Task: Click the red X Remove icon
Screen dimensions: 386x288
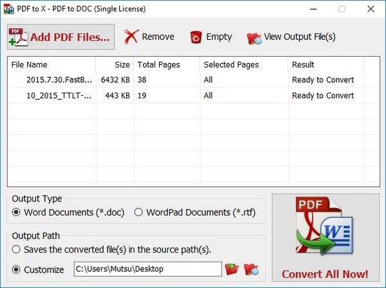Action: click(x=131, y=37)
